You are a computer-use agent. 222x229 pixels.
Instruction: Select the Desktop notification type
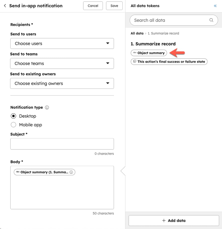click(x=13, y=116)
